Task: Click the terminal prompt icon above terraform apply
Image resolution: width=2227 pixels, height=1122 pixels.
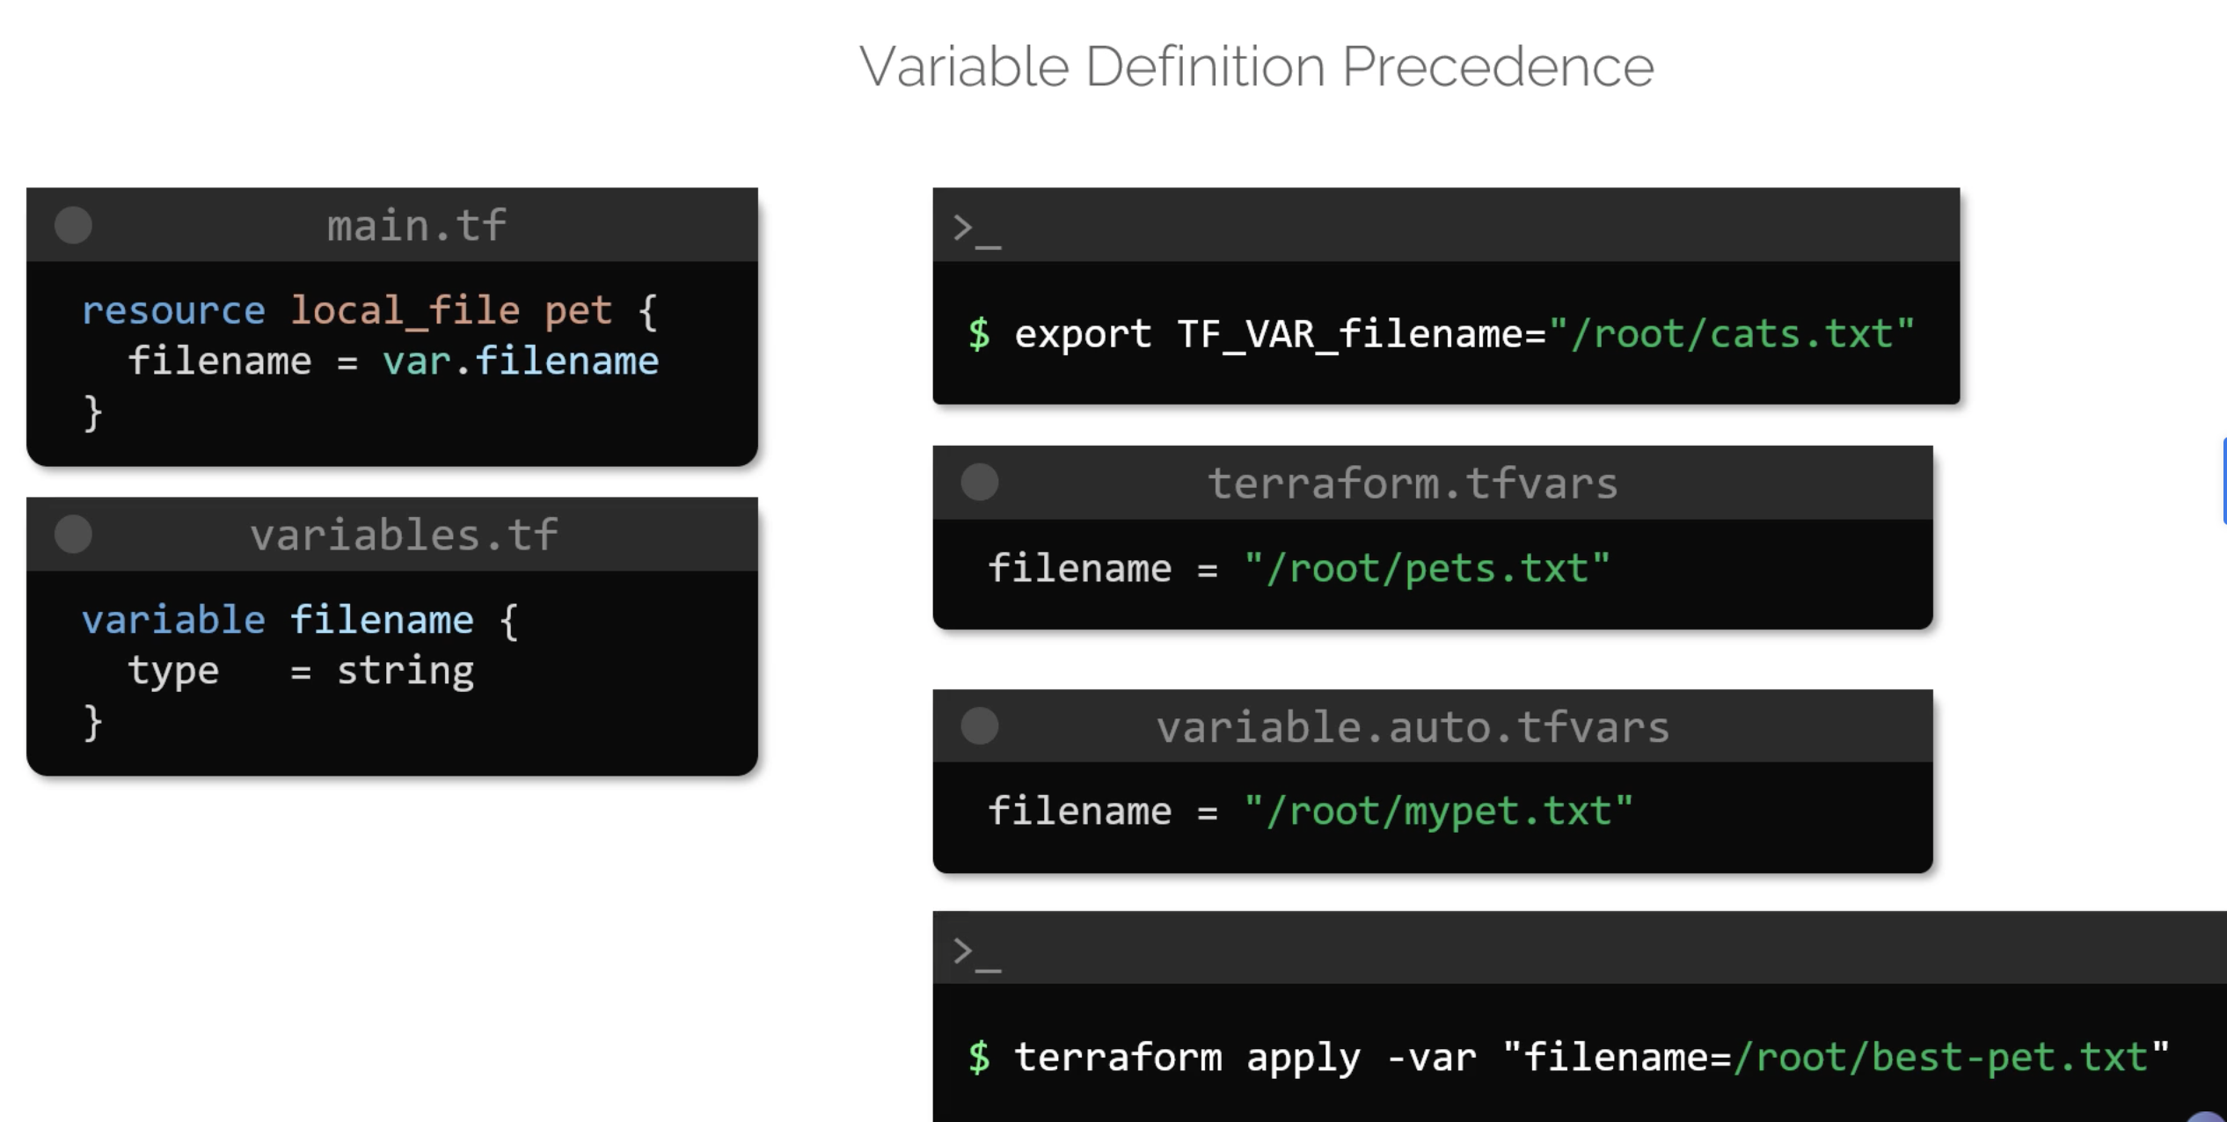Action: (x=976, y=953)
